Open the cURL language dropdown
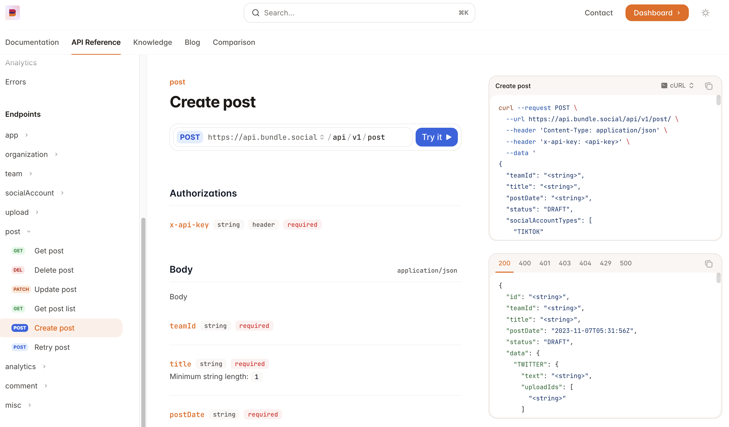The width and height of the screenshot is (729, 427). pos(678,86)
